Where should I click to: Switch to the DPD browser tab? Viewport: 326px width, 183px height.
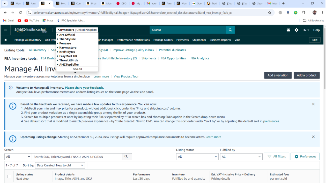(x=121, y=4)
